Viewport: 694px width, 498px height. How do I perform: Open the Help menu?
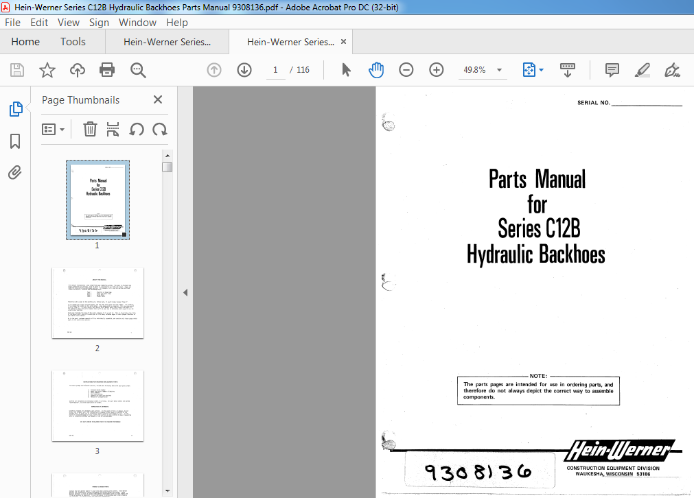point(177,23)
